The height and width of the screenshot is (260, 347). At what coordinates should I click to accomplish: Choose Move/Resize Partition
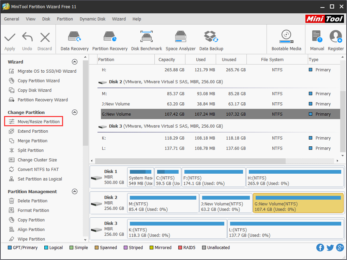pos(34,121)
